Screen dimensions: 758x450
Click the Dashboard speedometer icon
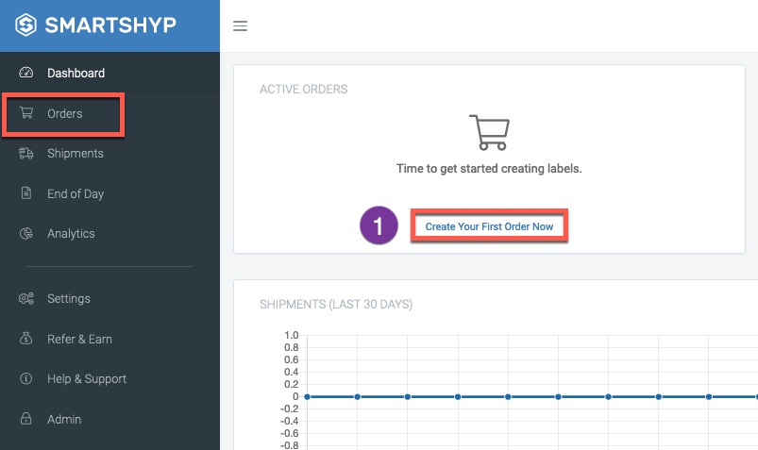coord(26,73)
